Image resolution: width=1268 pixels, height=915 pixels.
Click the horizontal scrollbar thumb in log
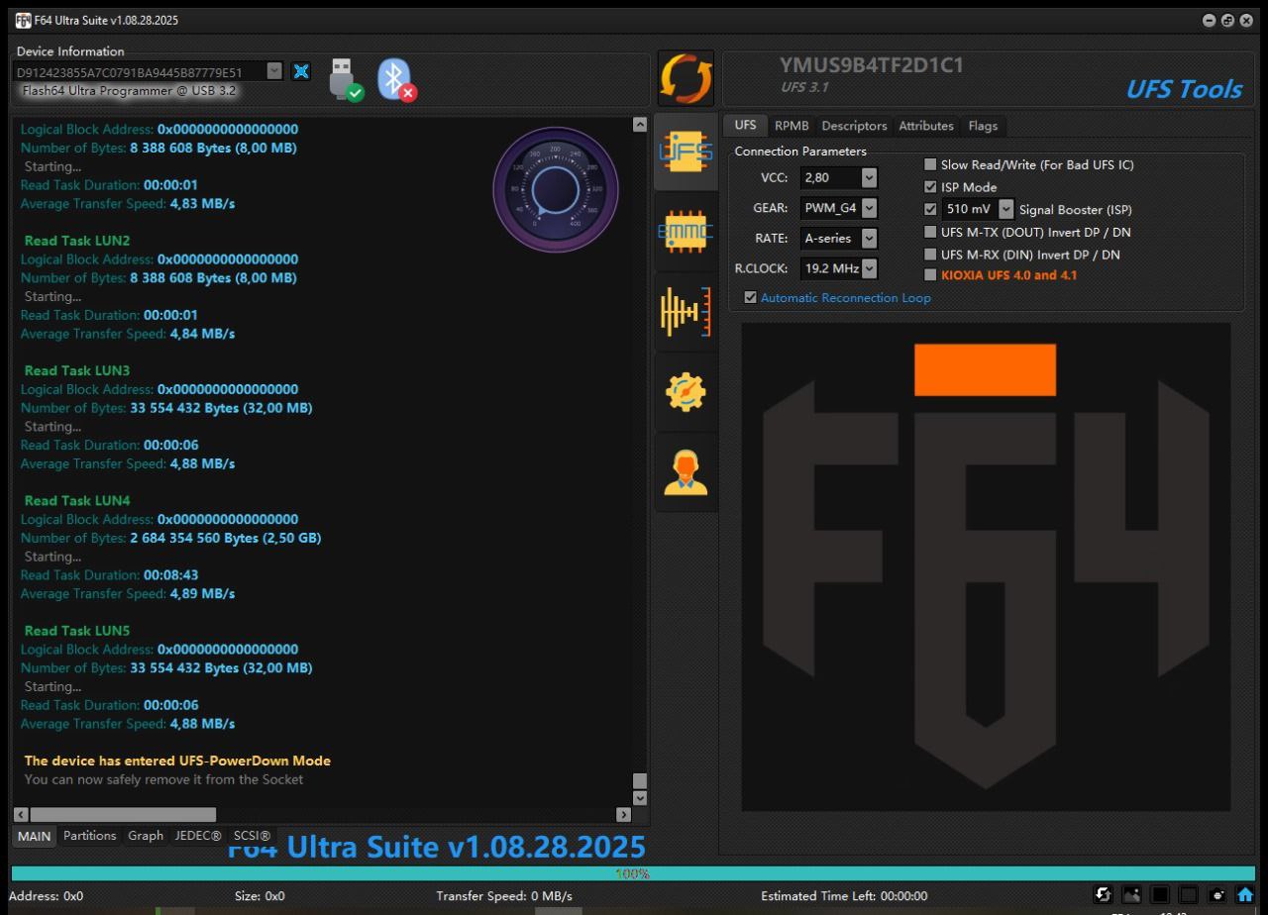point(124,814)
